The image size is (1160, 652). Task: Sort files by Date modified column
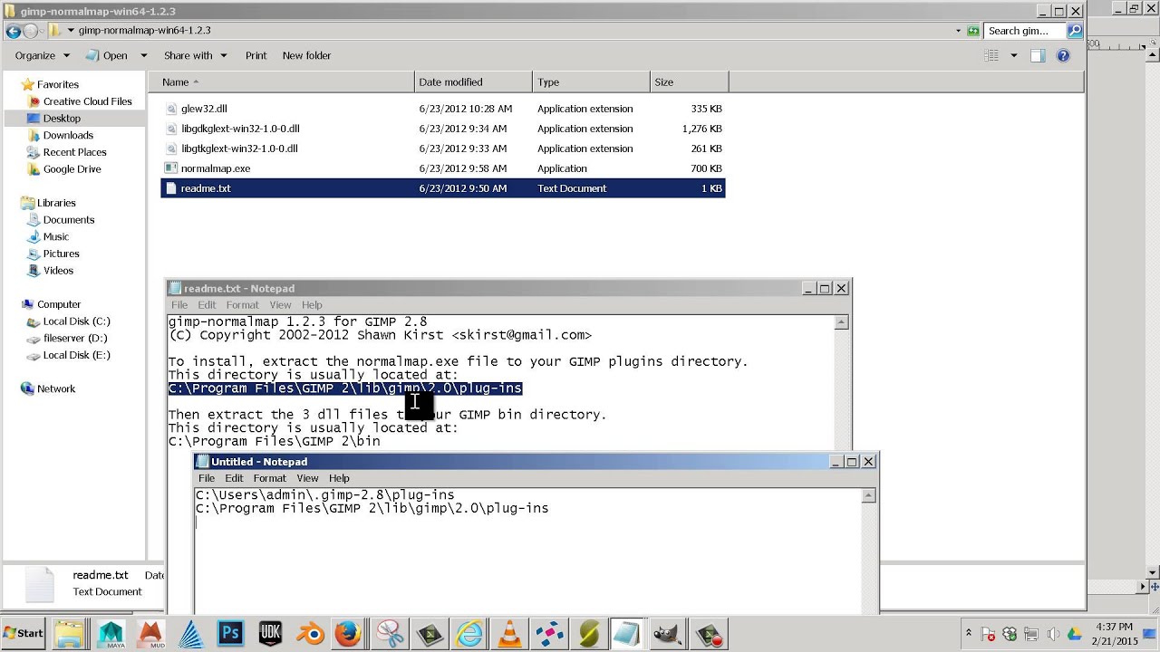[x=474, y=82]
